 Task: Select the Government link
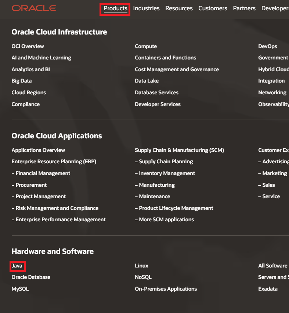click(x=273, y=58)
